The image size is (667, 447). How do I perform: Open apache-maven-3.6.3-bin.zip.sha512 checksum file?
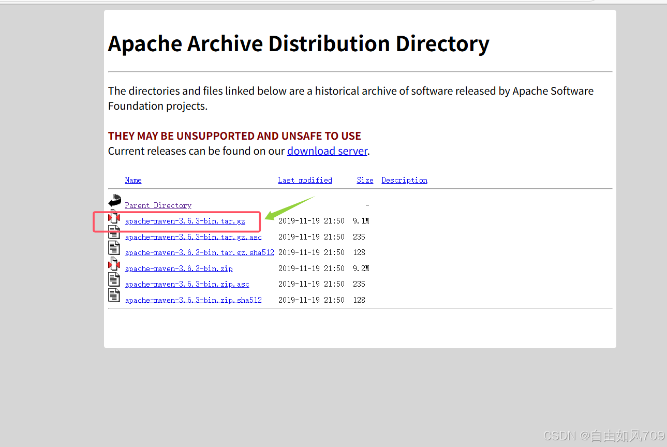[x=193, y=300]
